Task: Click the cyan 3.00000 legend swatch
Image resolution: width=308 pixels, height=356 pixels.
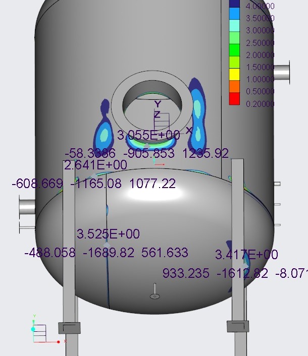Action: tap(234, 26)
